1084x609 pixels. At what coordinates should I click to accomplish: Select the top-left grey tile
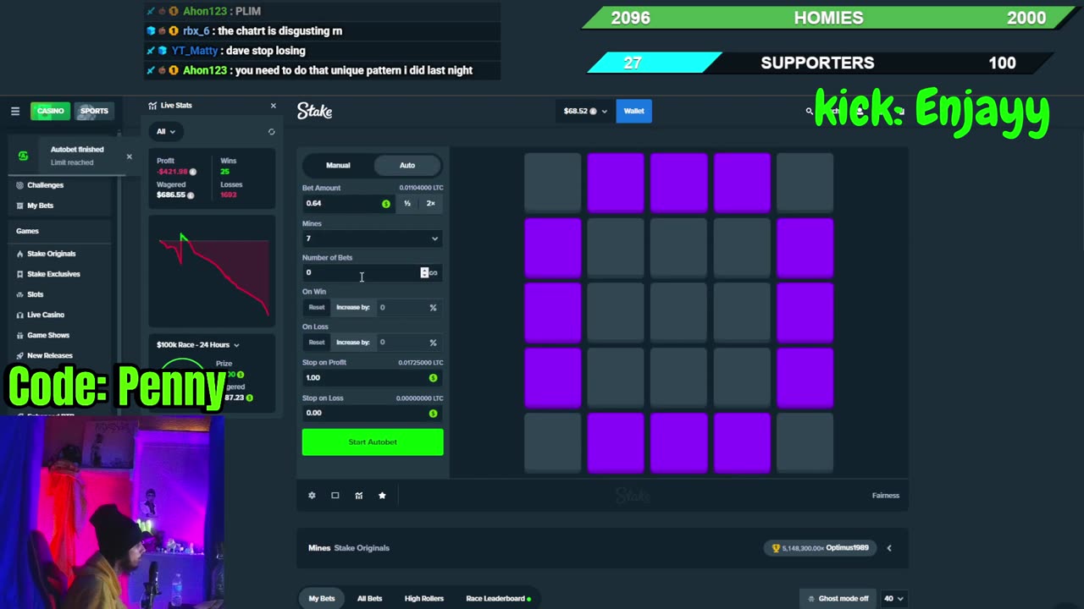coord(553,182)
